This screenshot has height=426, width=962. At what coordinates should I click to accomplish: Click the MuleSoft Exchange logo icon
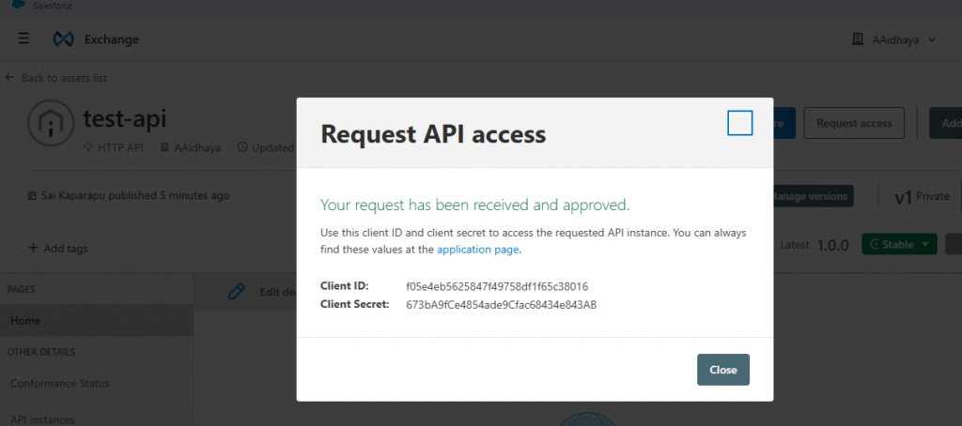pos(64,39)
